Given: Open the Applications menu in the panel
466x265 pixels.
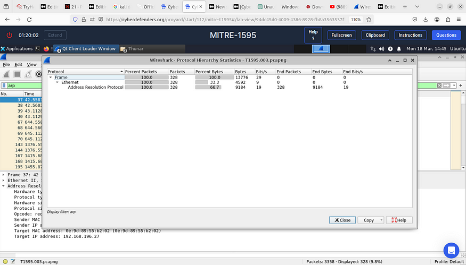Looking at the screenshot, I should point(17,49).
